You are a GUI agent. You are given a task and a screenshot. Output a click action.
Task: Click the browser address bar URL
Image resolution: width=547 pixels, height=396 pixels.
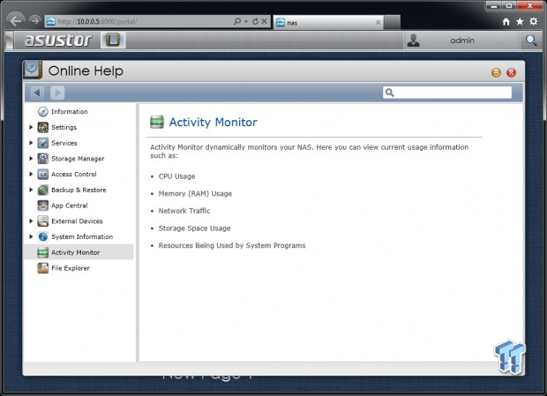[98, 22]
